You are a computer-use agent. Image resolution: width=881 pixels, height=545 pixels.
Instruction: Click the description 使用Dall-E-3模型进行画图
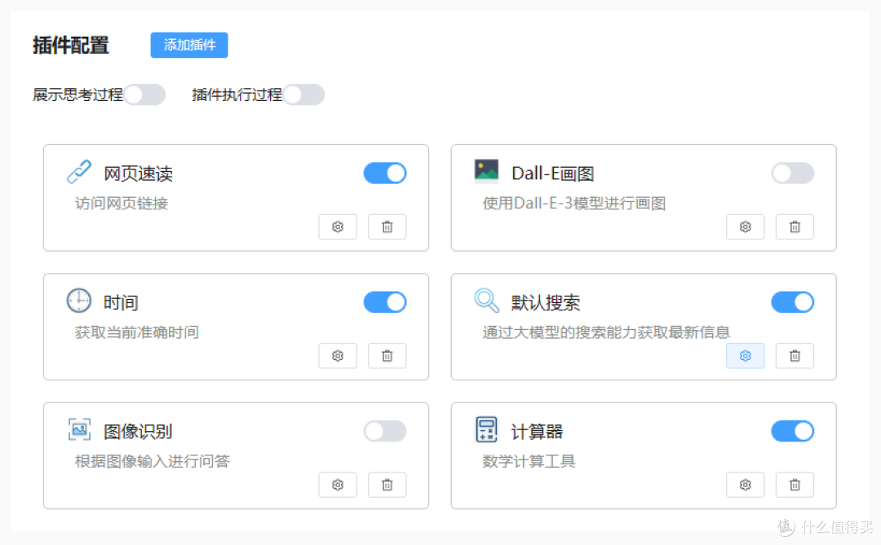tap(574, 203)
